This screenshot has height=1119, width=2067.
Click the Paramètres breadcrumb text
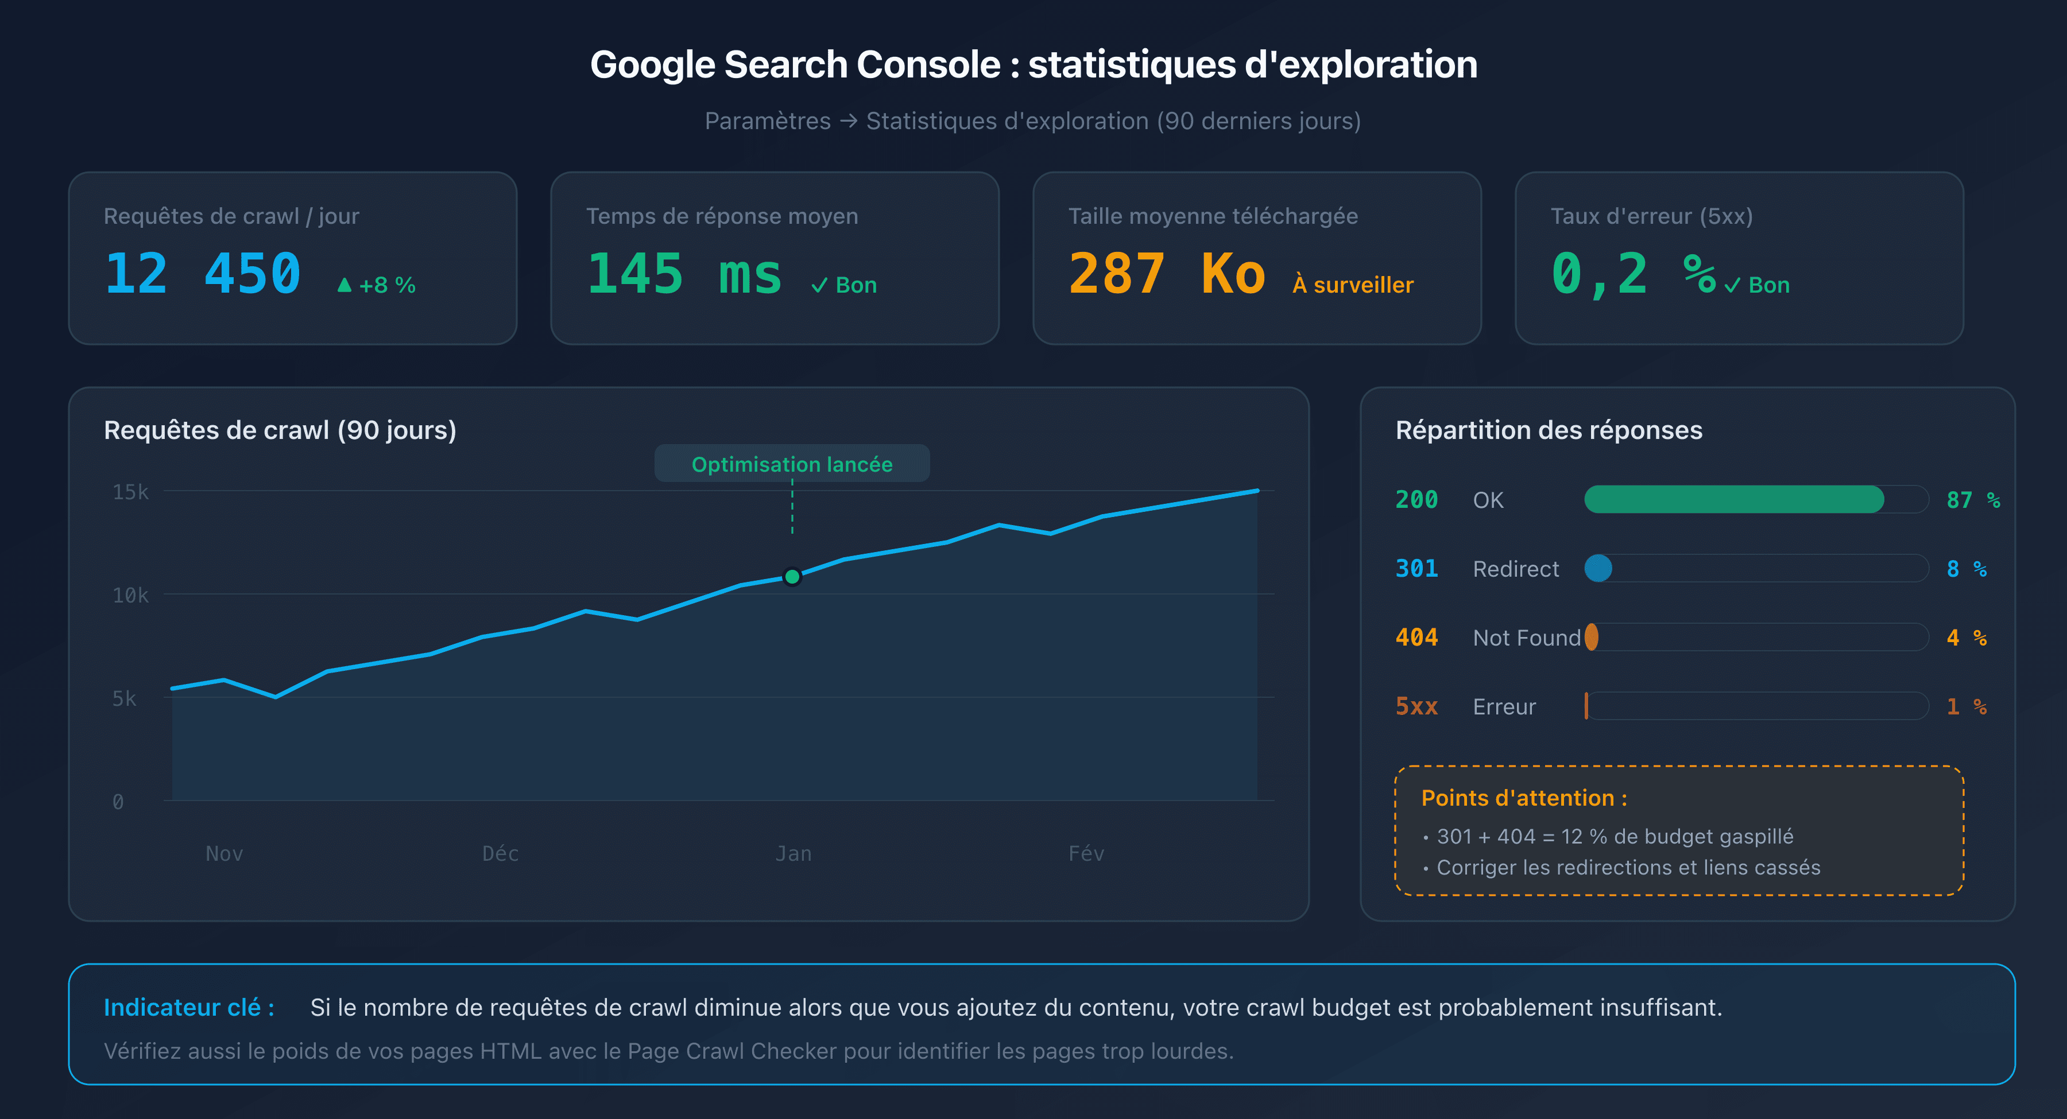767,121
